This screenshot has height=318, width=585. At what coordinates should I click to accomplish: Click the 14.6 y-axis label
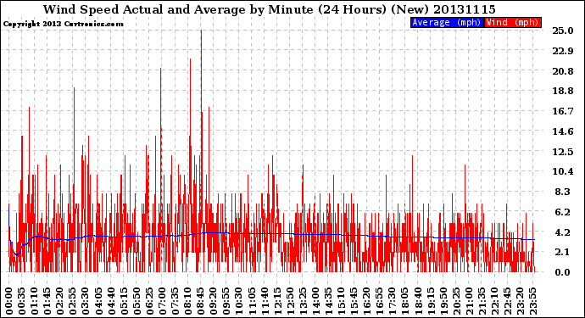tap(563, 131)
